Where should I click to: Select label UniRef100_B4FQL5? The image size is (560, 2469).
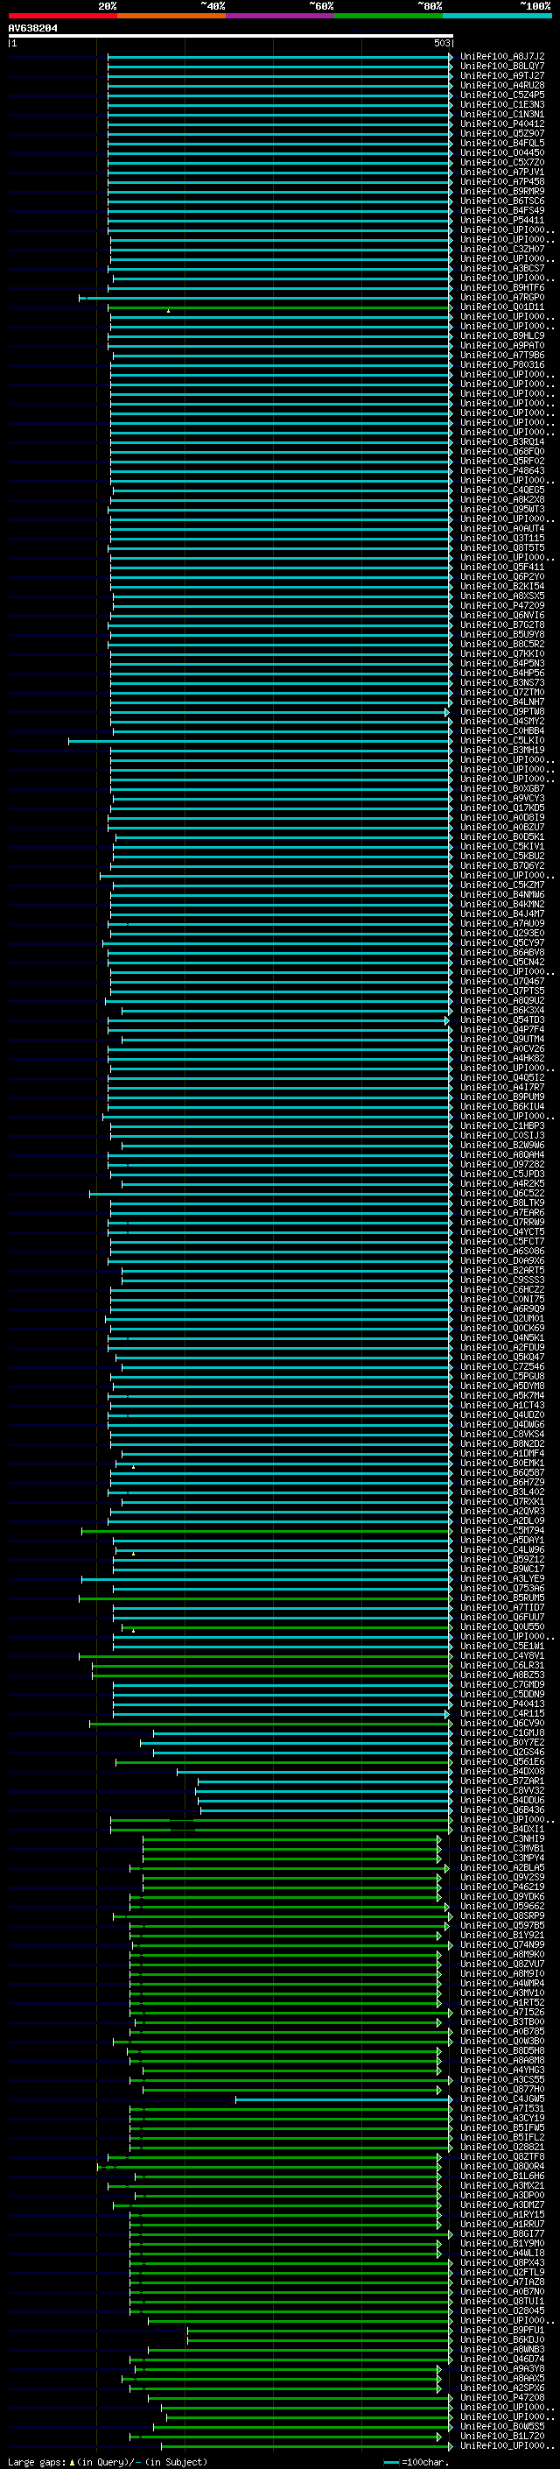(x=502, y=143)
